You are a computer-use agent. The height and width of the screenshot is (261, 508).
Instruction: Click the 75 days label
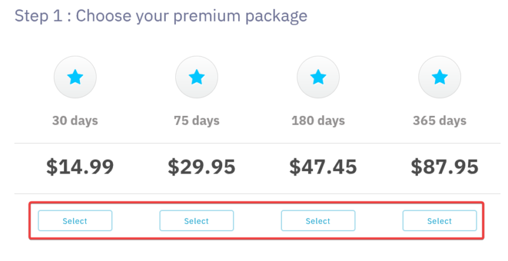[x=197, y=121]
